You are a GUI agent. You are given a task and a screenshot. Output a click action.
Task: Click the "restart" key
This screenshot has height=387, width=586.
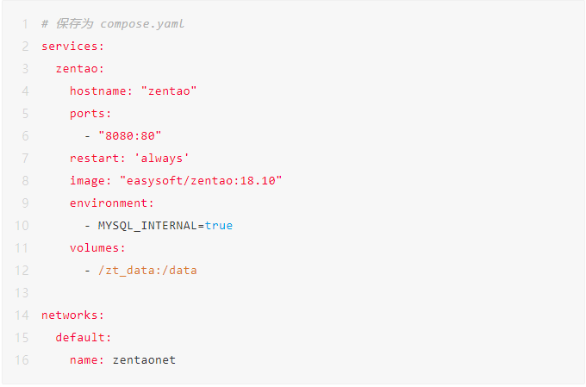click(95, 158)
